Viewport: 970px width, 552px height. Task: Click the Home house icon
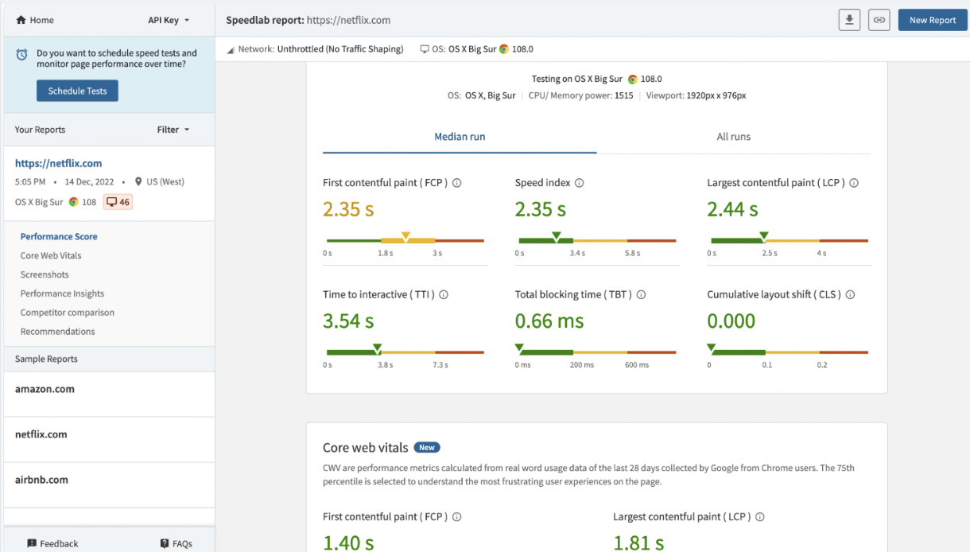[x=21, y=20]
